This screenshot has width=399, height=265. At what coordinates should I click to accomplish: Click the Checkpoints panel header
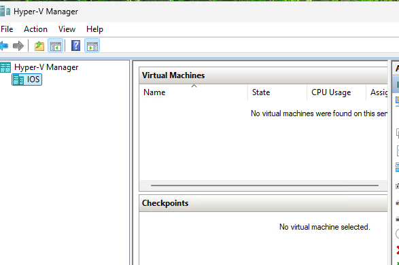tap(263, 203)
